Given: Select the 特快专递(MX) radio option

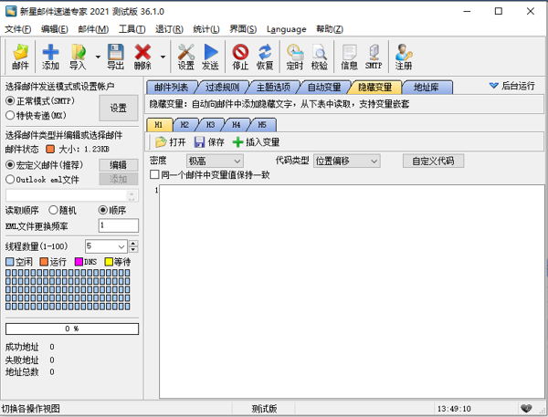Looking at the screenshot, I should pyautogui.click(x=10, y=116).
